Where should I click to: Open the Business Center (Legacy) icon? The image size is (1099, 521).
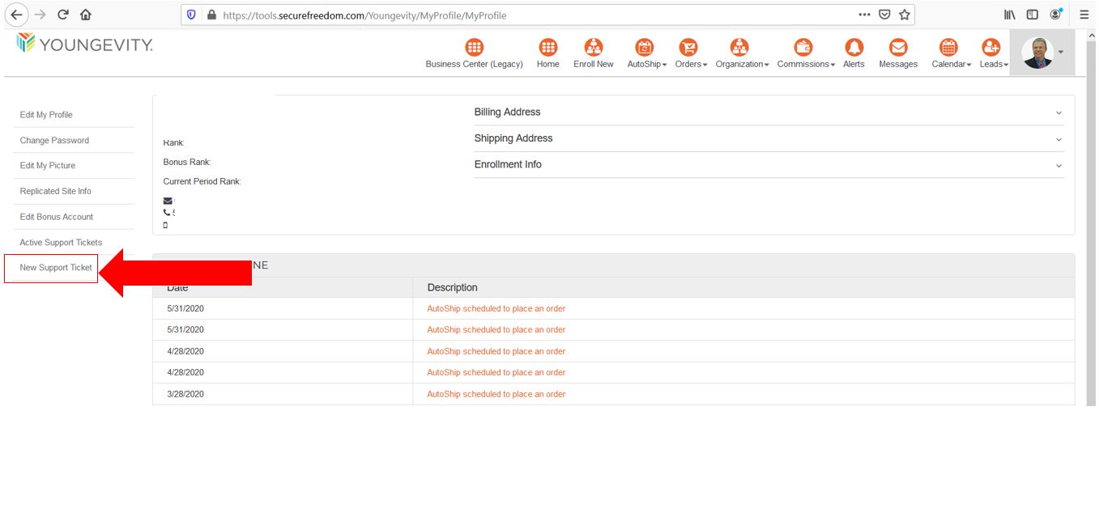(474, 48)
